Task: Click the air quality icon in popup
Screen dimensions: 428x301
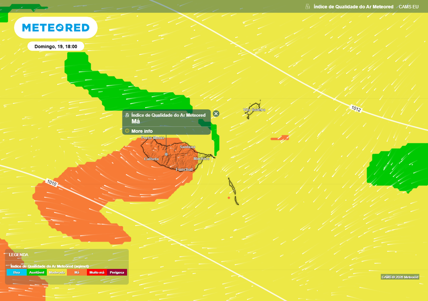Action: click(127, 115)
